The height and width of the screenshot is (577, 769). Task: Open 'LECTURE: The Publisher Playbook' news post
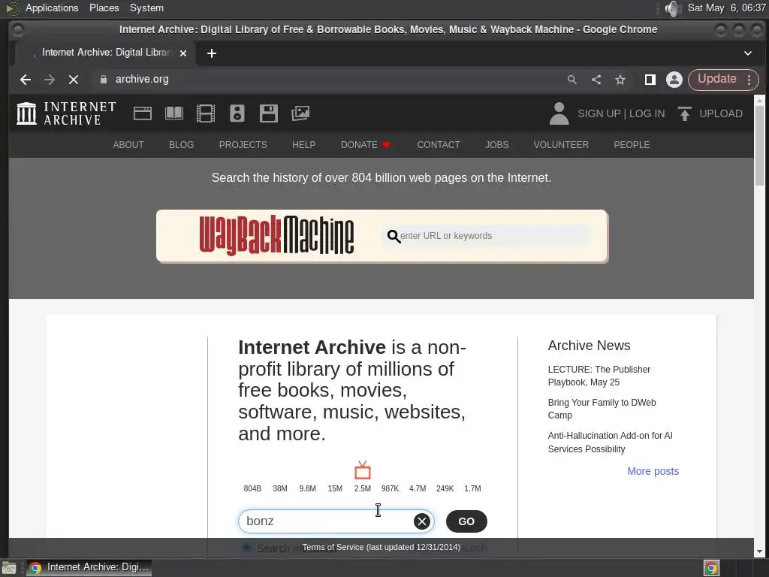[x=599, y=376]
